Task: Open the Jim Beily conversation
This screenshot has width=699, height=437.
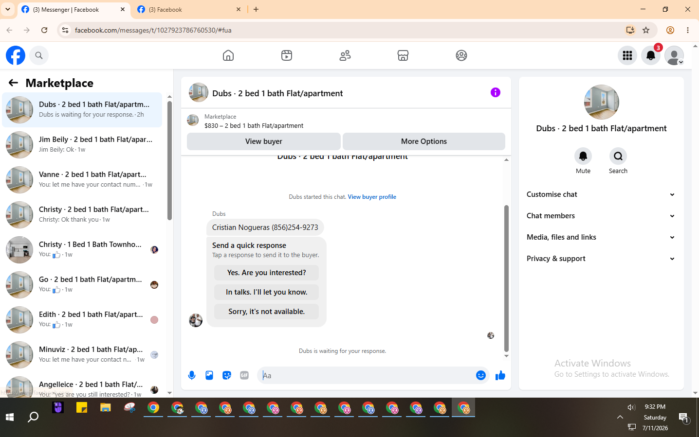Action: [x=82, y=145]
